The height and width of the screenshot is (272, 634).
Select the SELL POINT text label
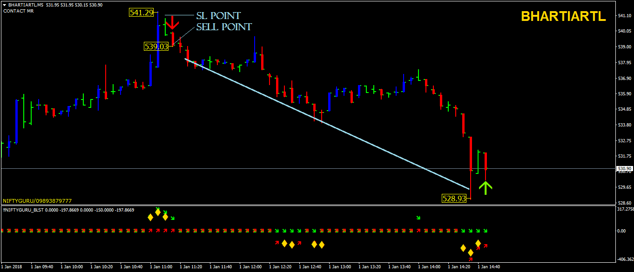point(224,27)
